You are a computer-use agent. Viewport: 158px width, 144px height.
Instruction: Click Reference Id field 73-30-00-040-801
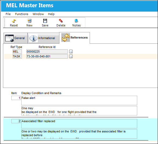[47, 56]
